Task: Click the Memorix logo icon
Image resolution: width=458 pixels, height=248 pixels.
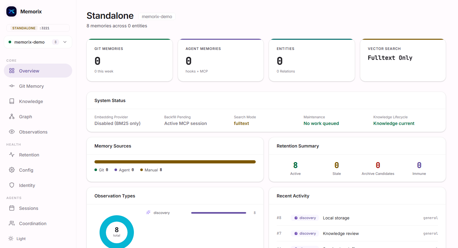Action: click(11, 11)
